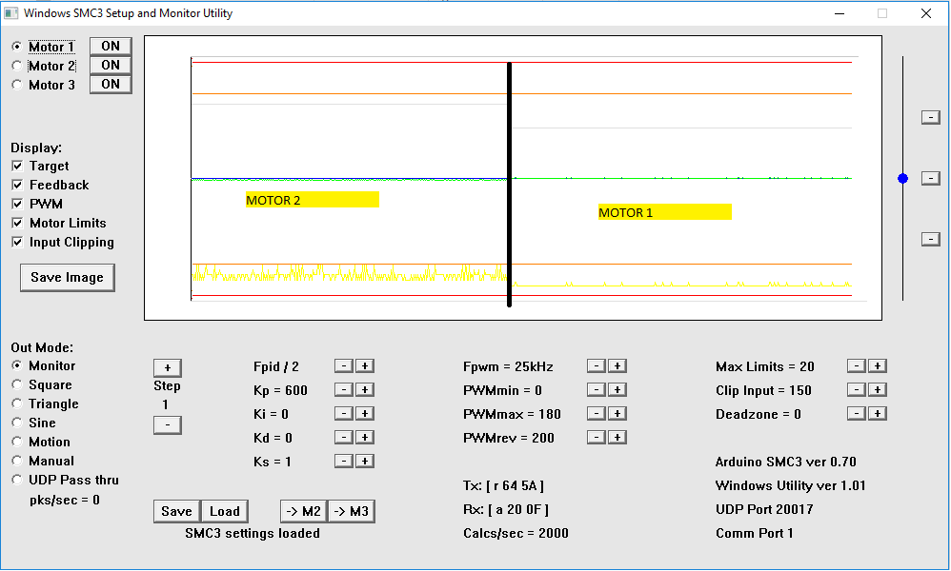The image size is (951, 571).
Task: Toggle the ON button for Motor 2
Action: pyautogui.click(x=111, y=66)
